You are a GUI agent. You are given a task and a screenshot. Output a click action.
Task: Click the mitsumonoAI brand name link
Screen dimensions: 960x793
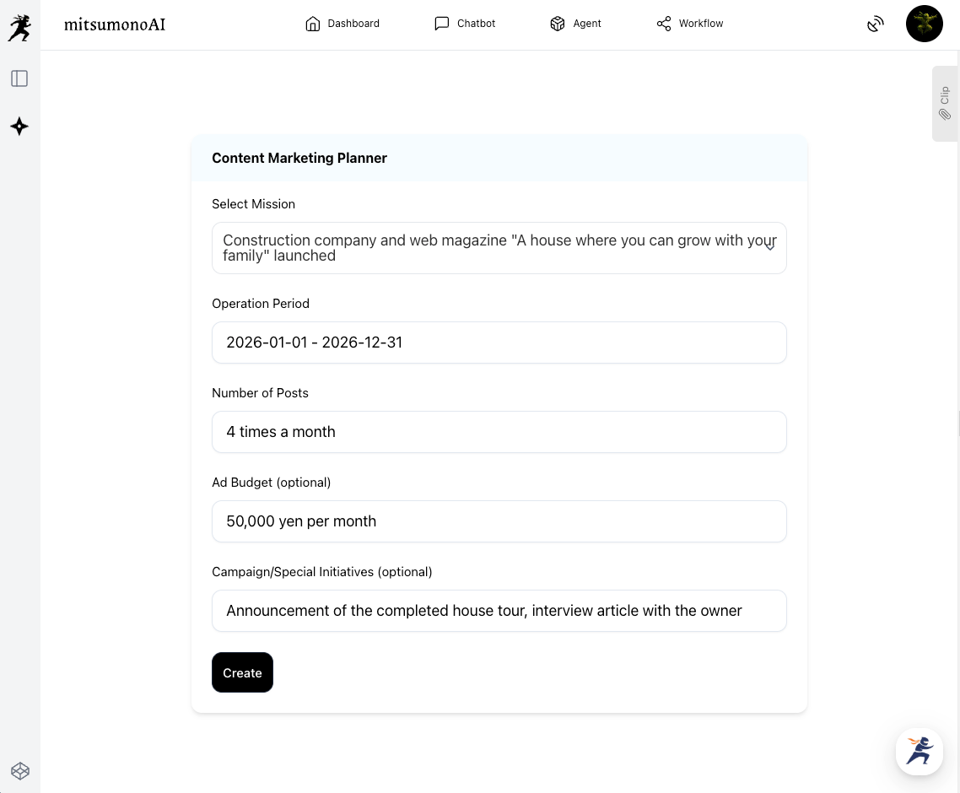[115, 24]
